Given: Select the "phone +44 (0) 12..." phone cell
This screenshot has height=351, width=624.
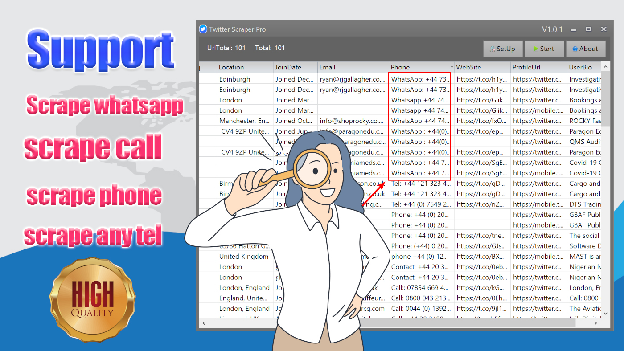Looking at the screenshot, I should [x=422, y=256].
